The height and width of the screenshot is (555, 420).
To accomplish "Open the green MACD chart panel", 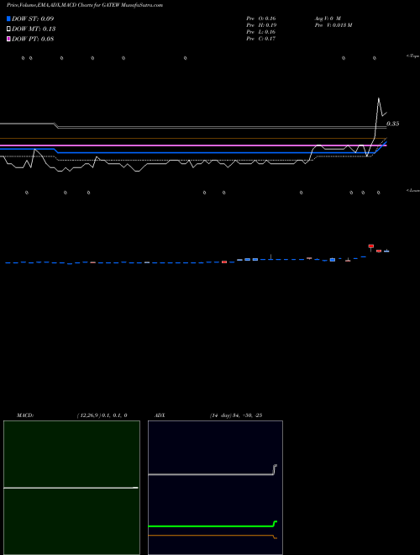I will [x=71, y=488].
